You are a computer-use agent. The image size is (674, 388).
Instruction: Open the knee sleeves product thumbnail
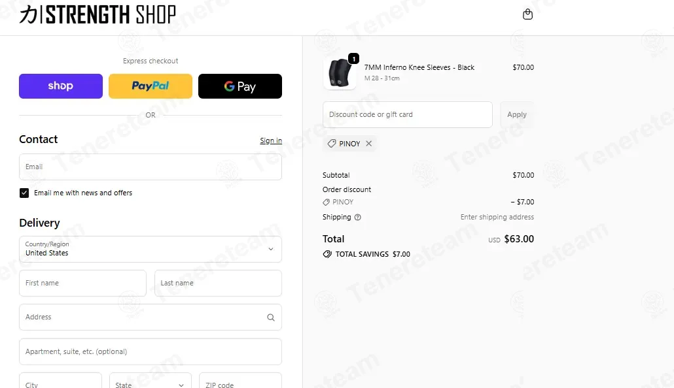340,73
